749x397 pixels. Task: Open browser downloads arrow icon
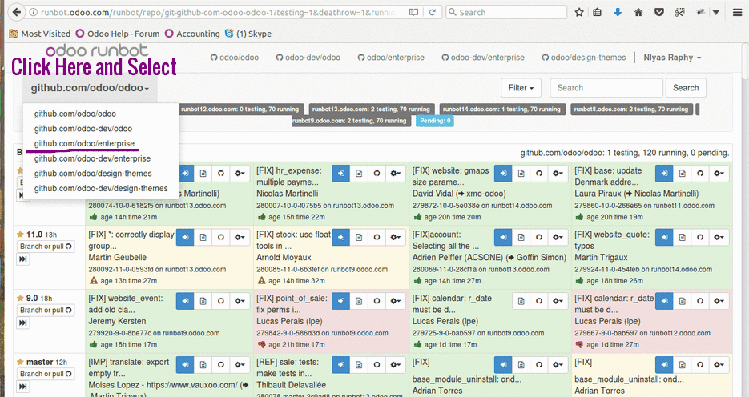[618, 13]
